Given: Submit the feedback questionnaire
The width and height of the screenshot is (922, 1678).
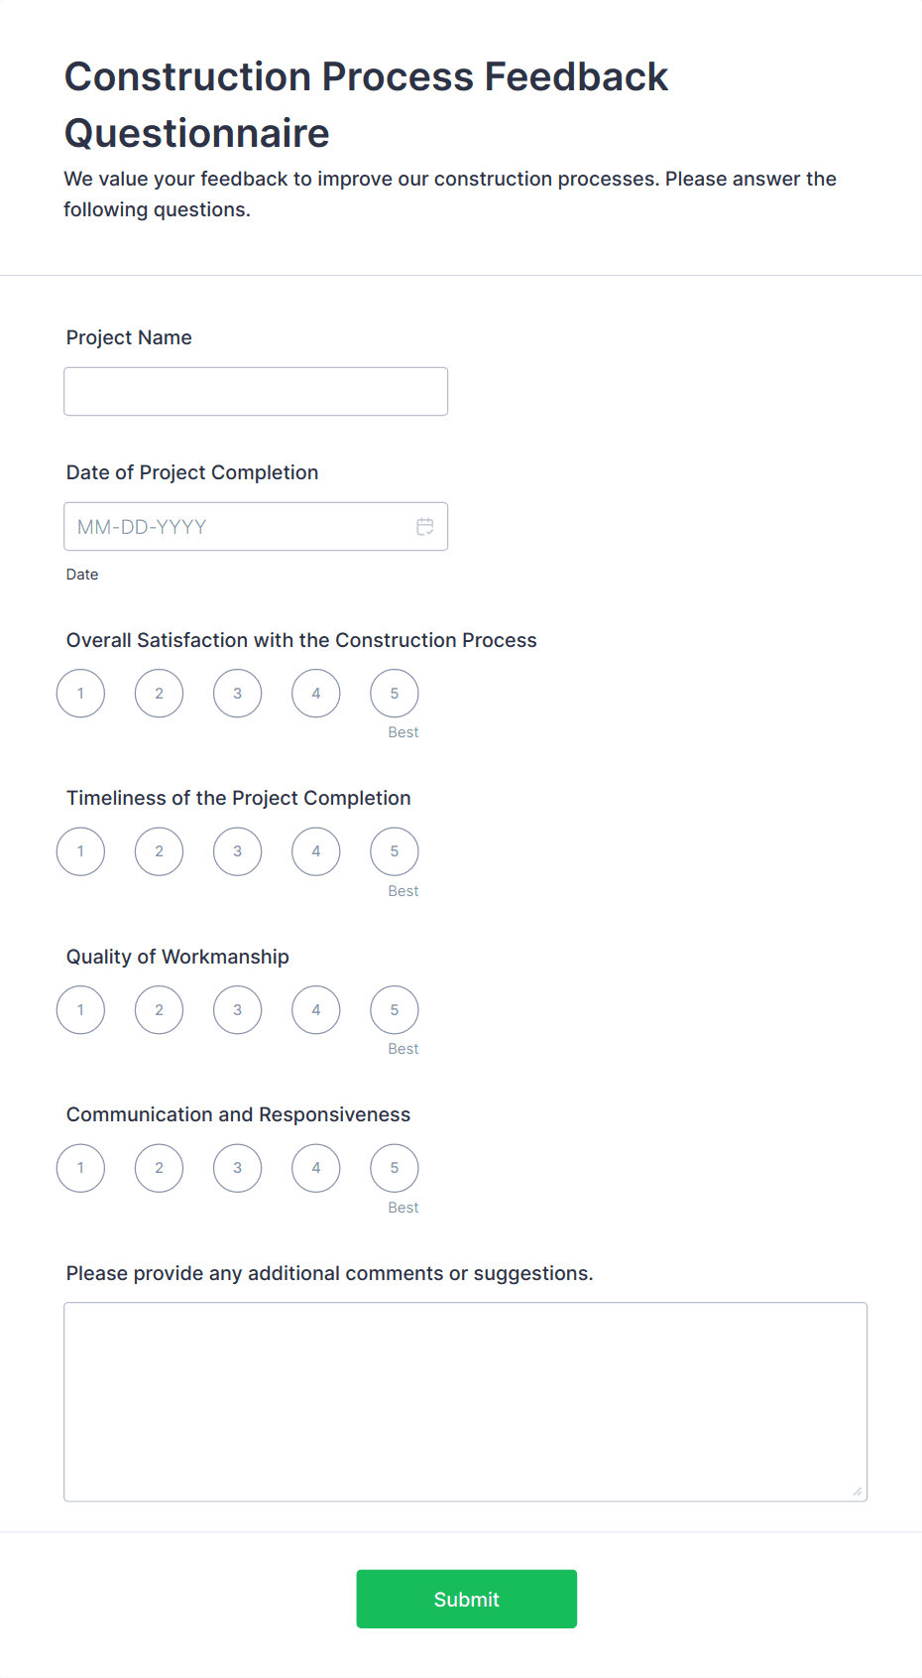Looking at the screenshot, I should point(466,1599).
